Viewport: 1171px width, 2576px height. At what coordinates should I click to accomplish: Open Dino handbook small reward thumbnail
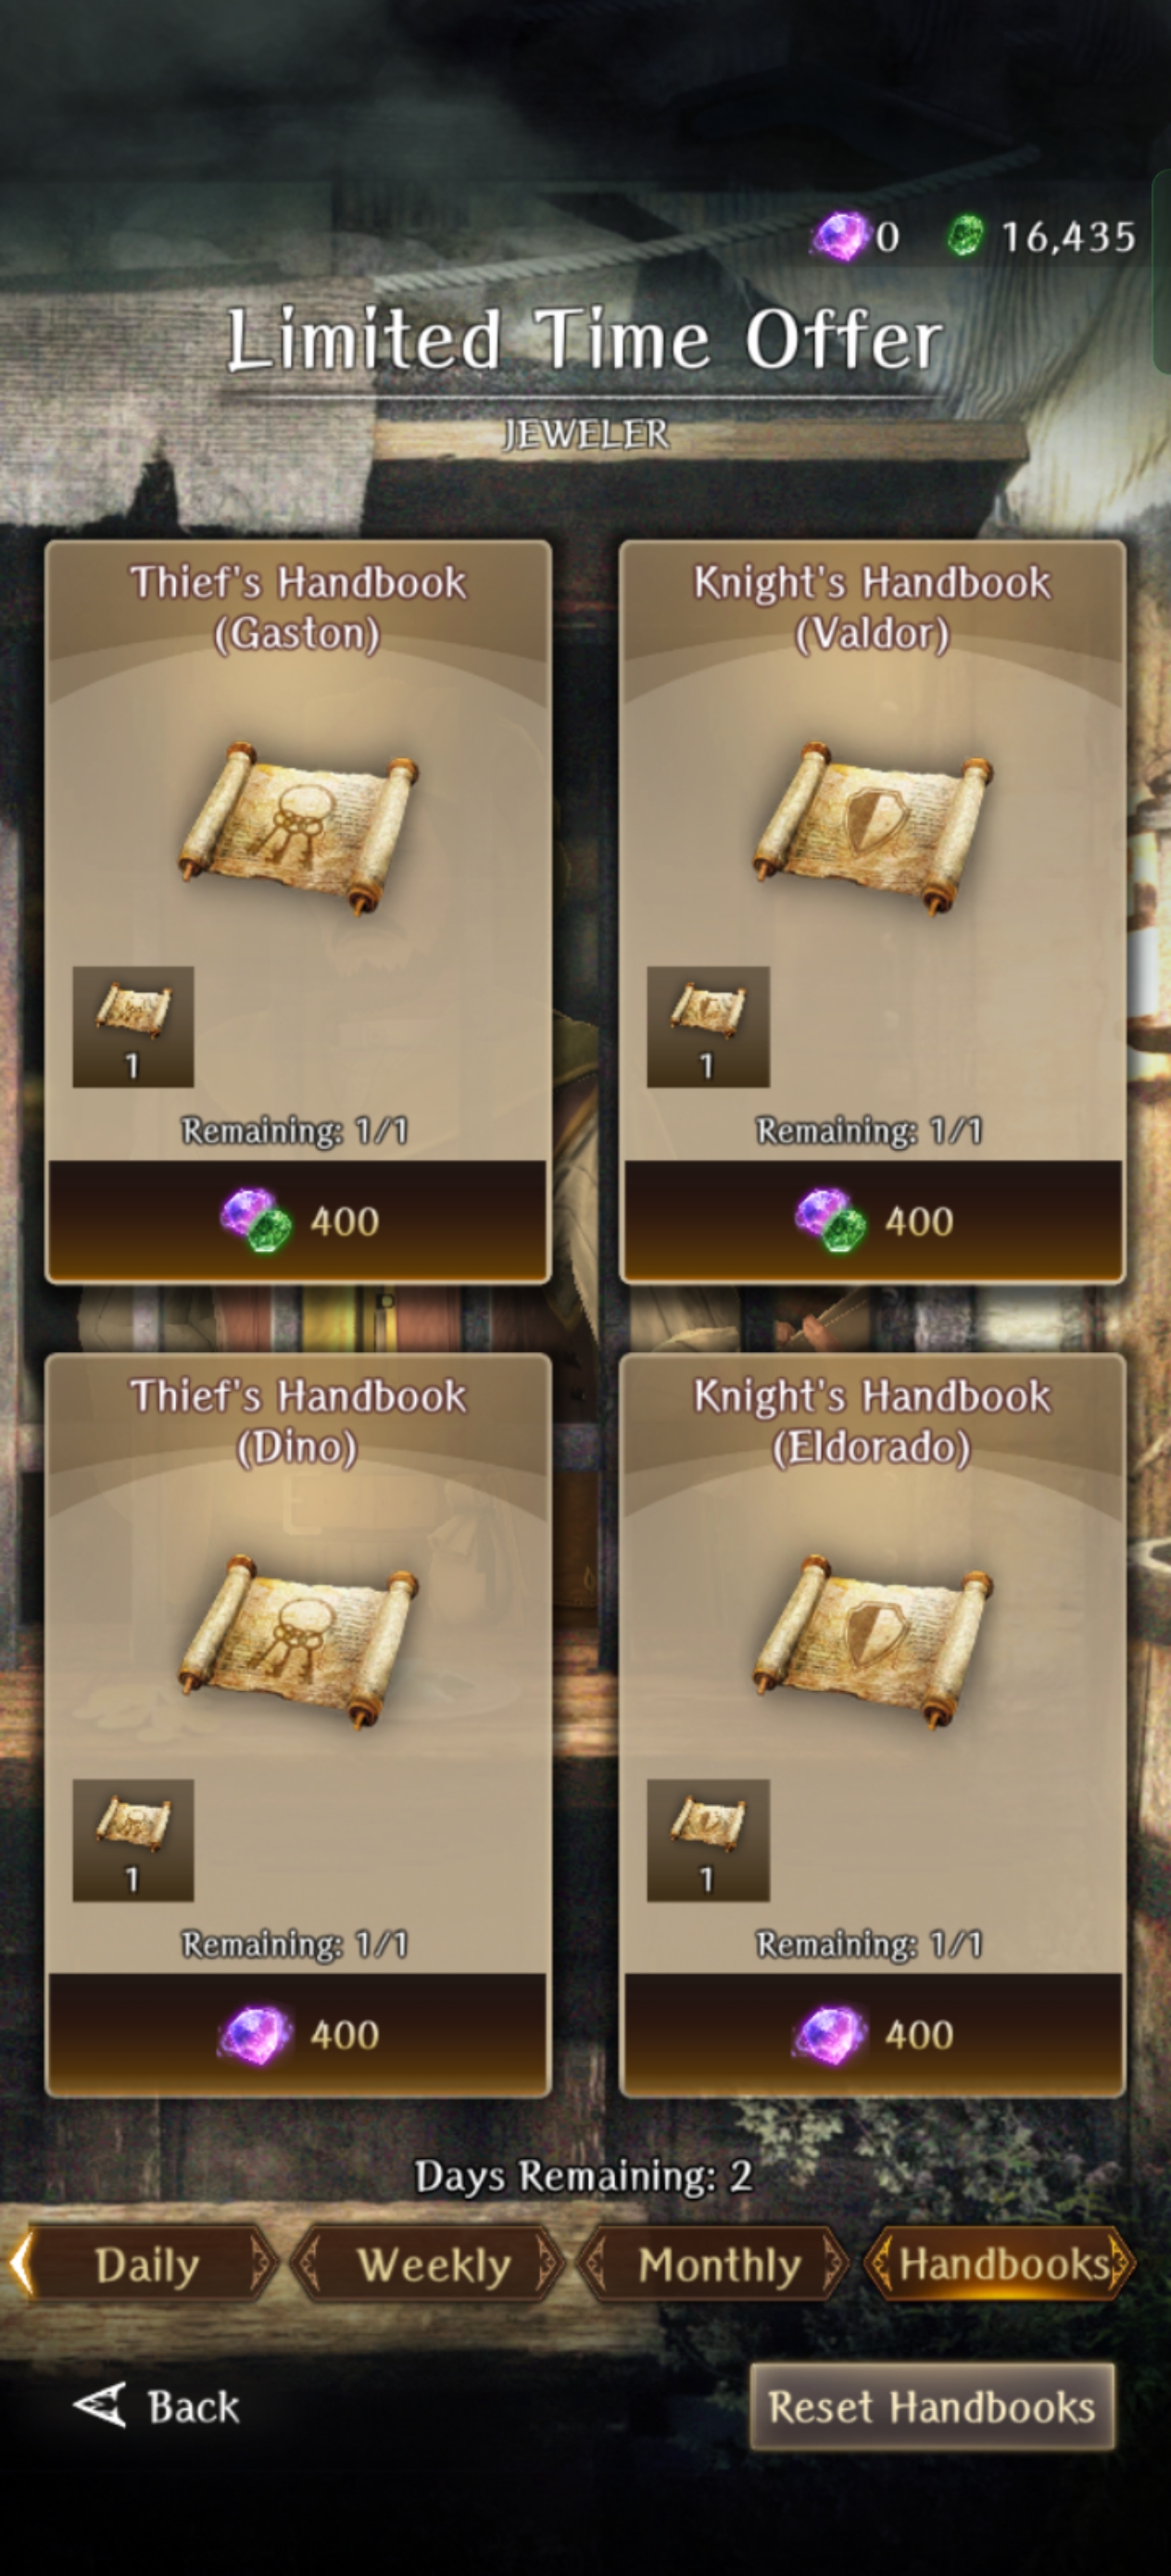tap(133, 1839)
